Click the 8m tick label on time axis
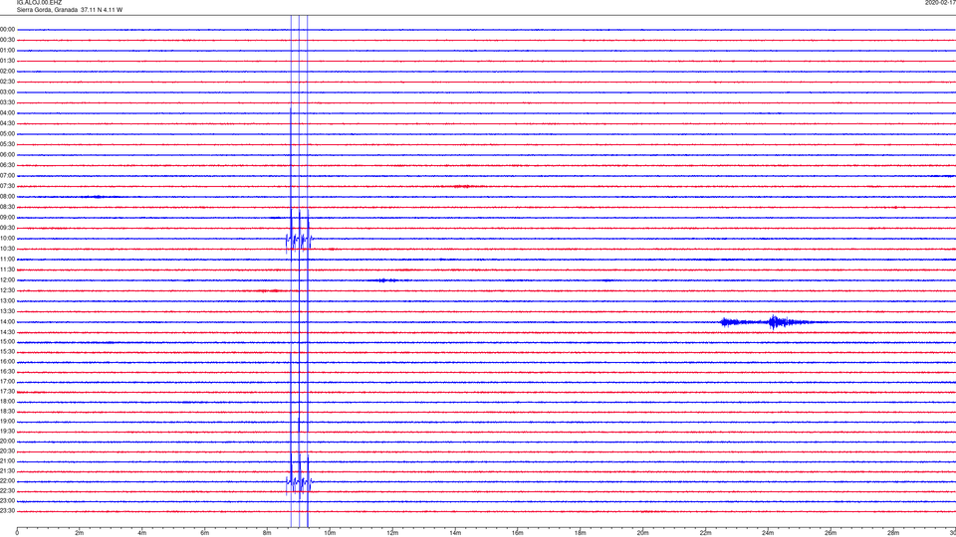 (x=267, y=533)
